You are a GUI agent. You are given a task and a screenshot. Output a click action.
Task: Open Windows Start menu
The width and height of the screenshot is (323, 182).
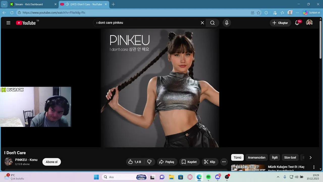[x=96, y=177]
